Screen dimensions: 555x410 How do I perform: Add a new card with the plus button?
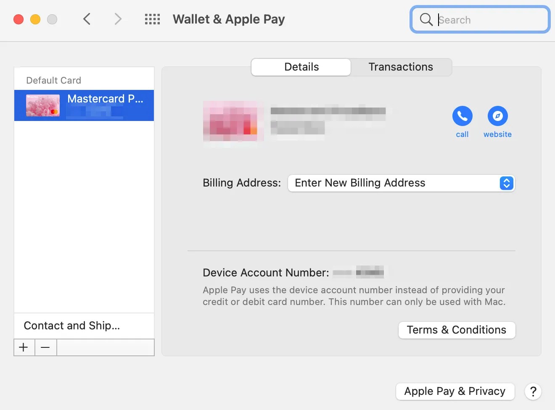pos(24,347)
